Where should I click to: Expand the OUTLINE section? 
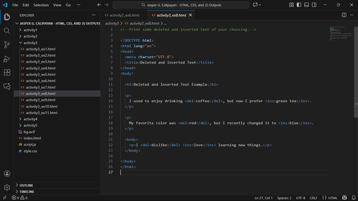[26, 185]
